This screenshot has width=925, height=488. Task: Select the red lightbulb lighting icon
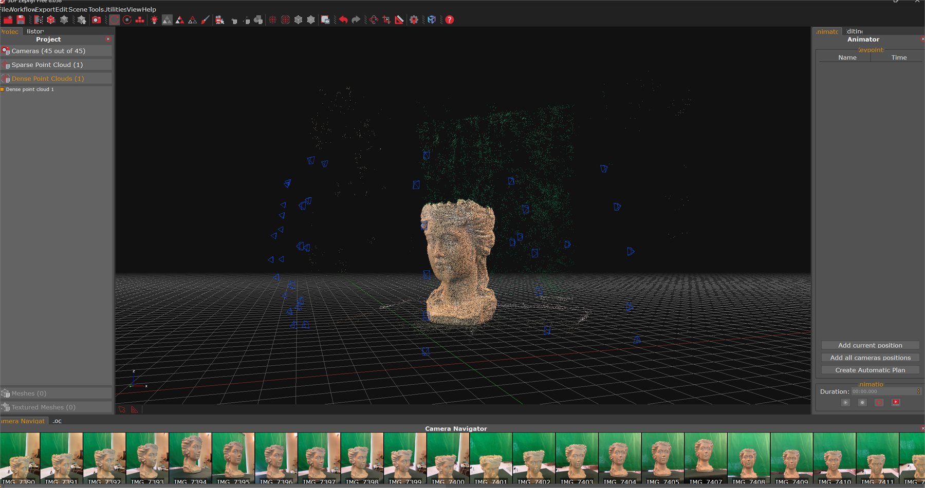click(x=154, y=20)
